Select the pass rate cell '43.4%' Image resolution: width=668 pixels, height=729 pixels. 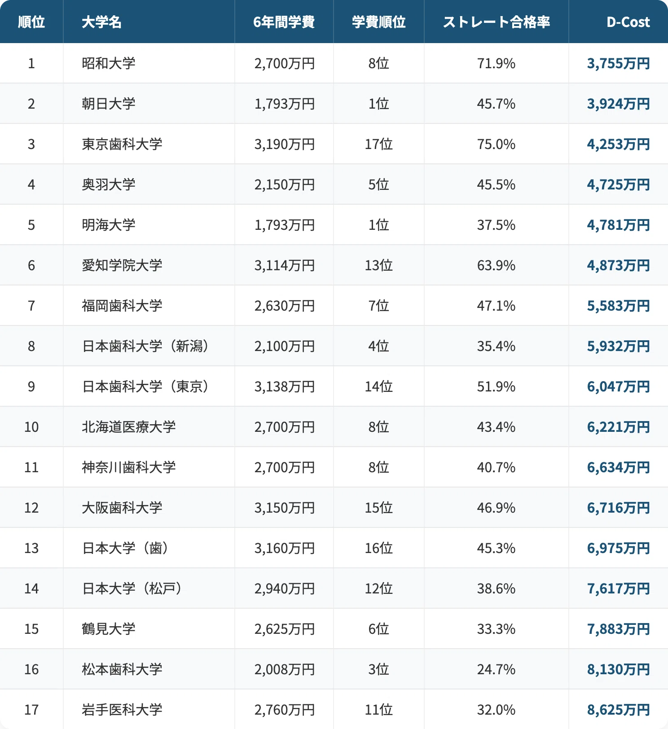(496, 427)
